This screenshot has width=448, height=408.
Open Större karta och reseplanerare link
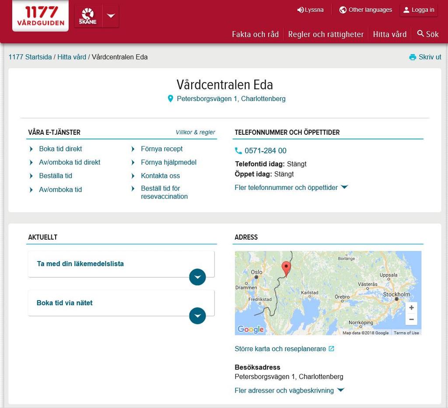(280, 349)
